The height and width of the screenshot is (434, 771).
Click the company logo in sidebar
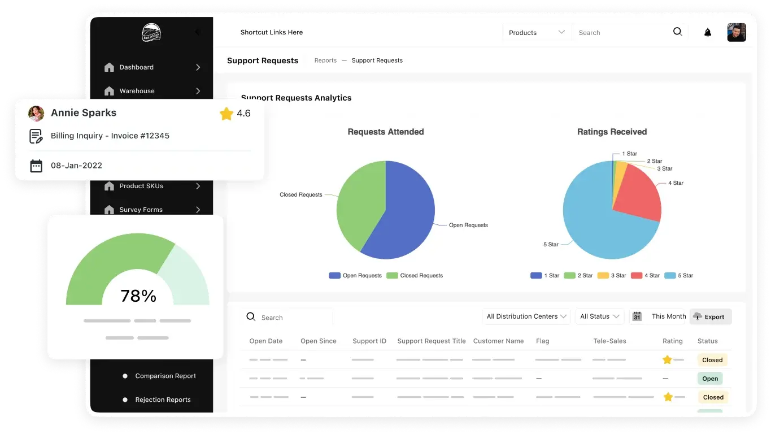(151, 32)
